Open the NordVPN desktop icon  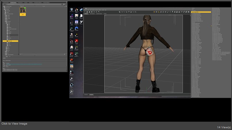77,29
